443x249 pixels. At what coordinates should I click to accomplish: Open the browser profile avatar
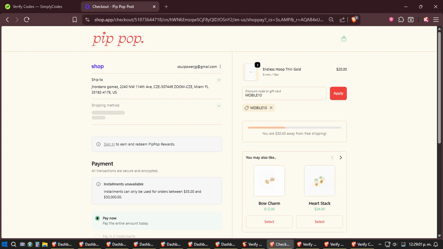click(x=426, y=19)
